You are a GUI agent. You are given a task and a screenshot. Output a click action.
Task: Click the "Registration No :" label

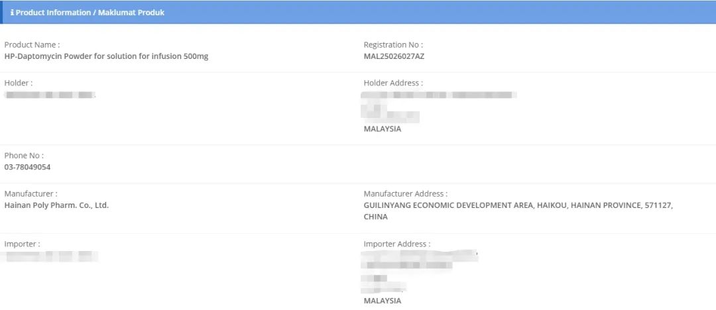[x=393, y=45]
